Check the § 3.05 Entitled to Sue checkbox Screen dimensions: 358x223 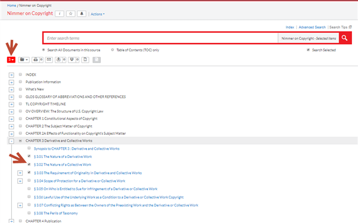(29, 188)
